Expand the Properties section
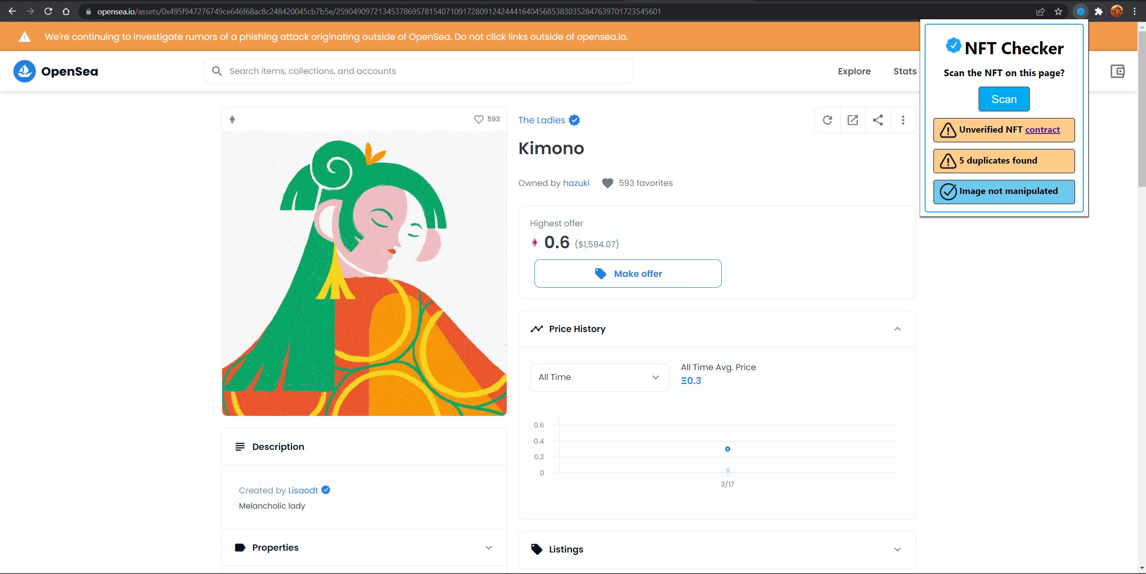1146x574 pixels. pyautogui.click(x=488, y=548)
